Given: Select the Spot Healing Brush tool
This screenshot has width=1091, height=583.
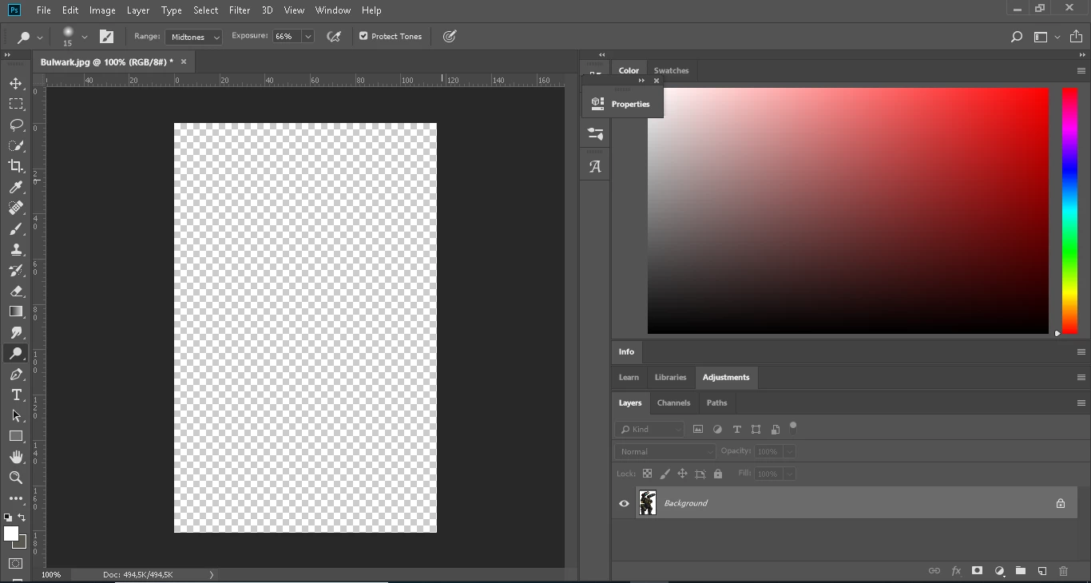Looking at the screenshot, I should click(16, 208).
